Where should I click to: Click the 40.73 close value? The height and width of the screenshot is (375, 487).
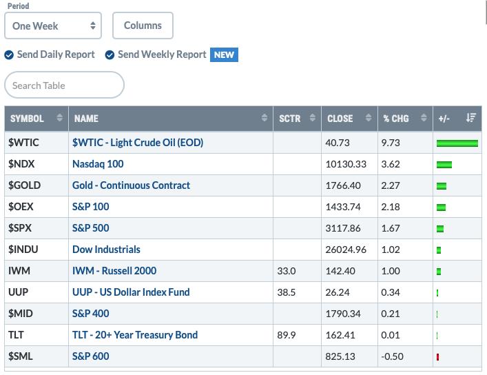click(338, 143)
